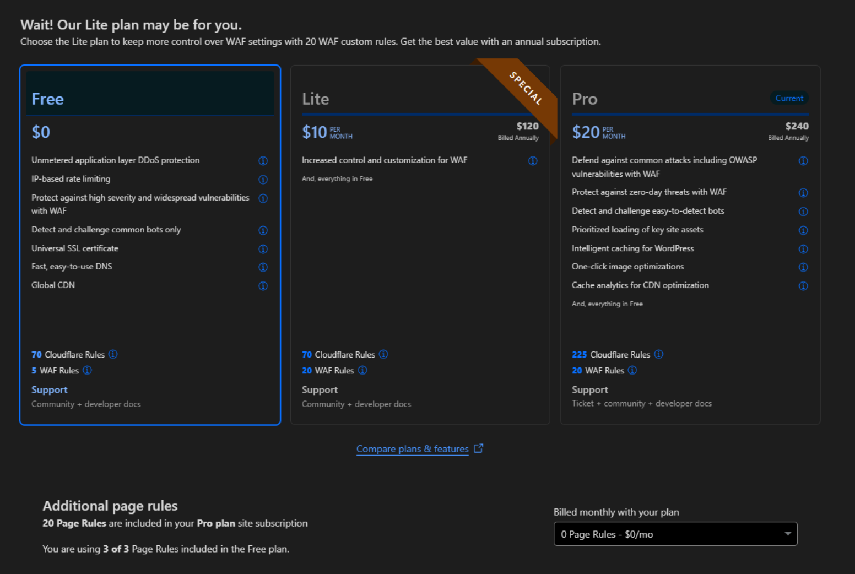Show info for Free plan's 5 WAF Rules
This screenshot has width=855, height=574.
(87, 370)
